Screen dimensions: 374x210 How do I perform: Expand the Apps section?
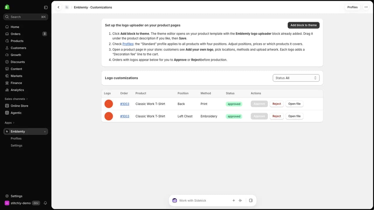[9, 123]
